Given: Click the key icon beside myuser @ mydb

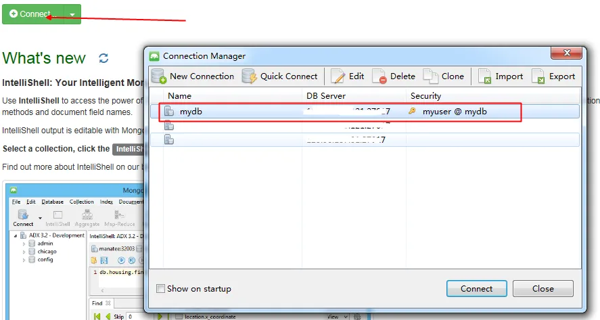Looking at the screenshot, I should (412, 111).
